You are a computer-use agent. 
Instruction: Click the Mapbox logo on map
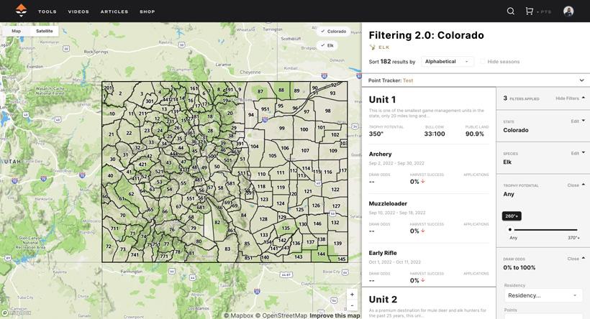point(16,313)
